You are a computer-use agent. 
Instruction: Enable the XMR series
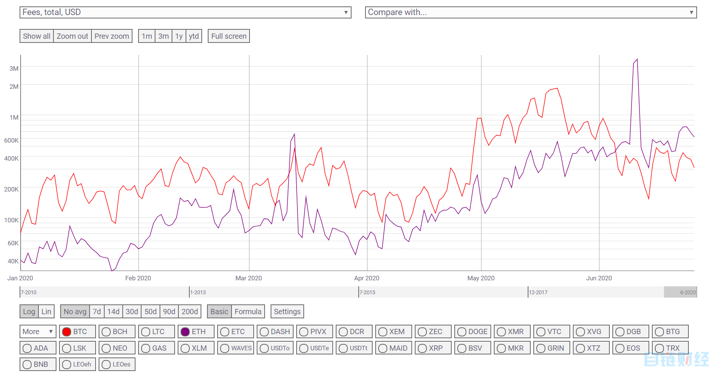point(512,331)
